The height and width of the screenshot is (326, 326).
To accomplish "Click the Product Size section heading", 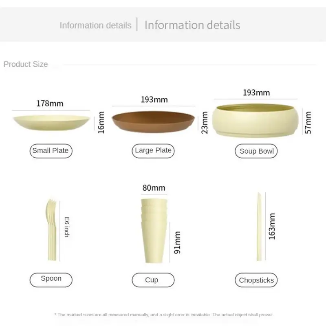I will tap(26, 64).
